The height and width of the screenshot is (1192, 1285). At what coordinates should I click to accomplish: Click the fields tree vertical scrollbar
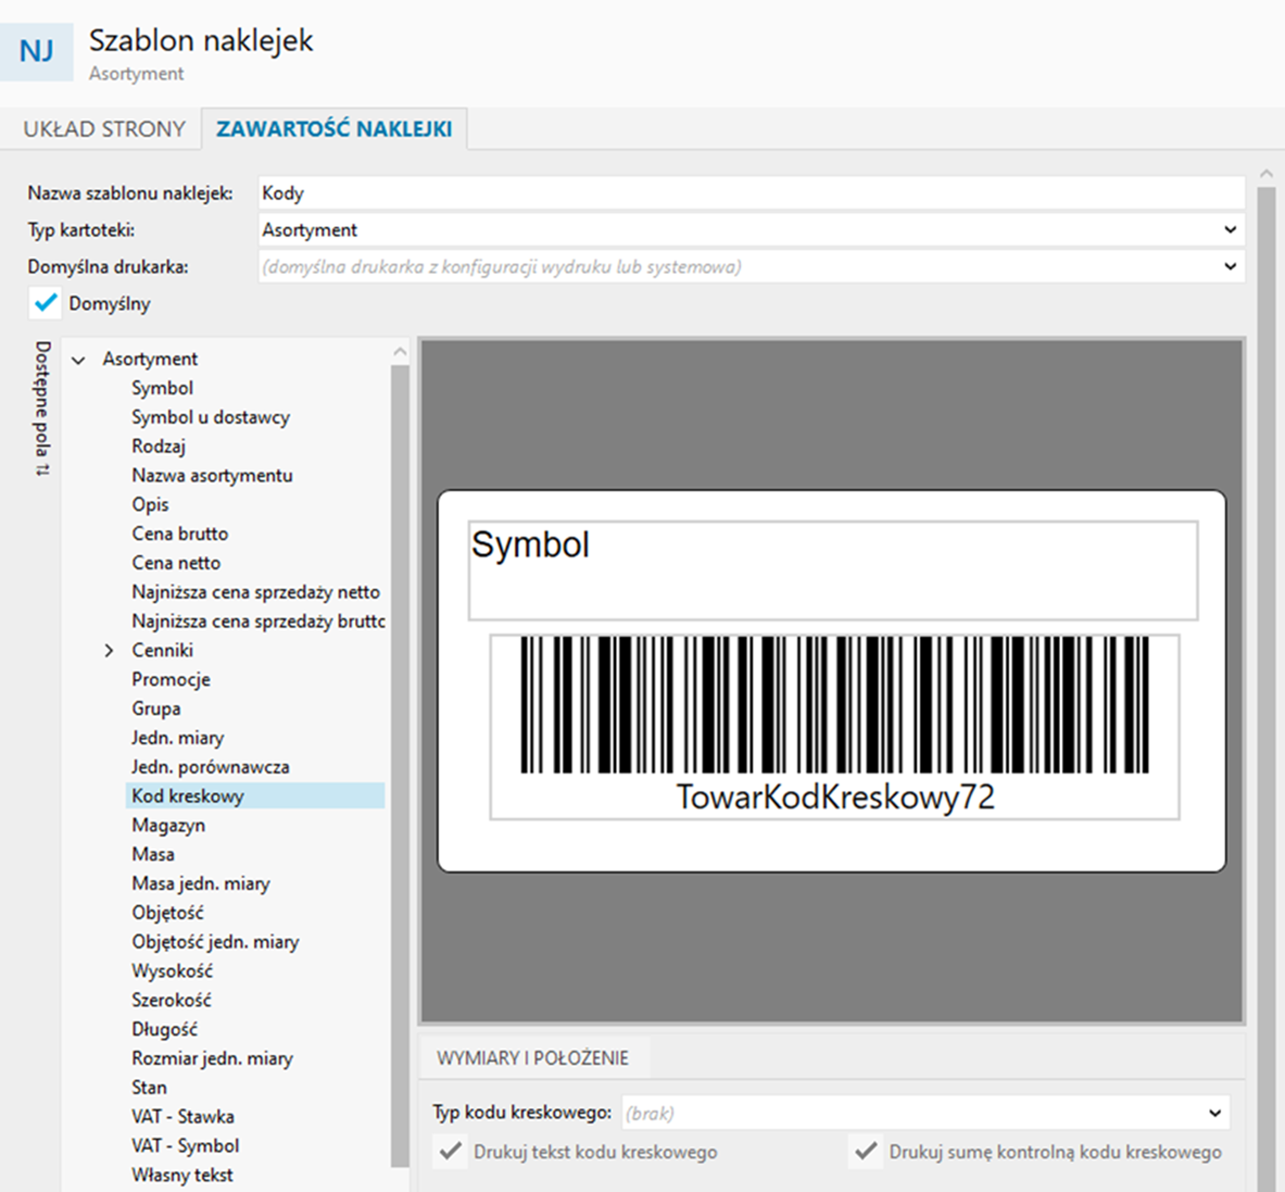tap(400, 766)
